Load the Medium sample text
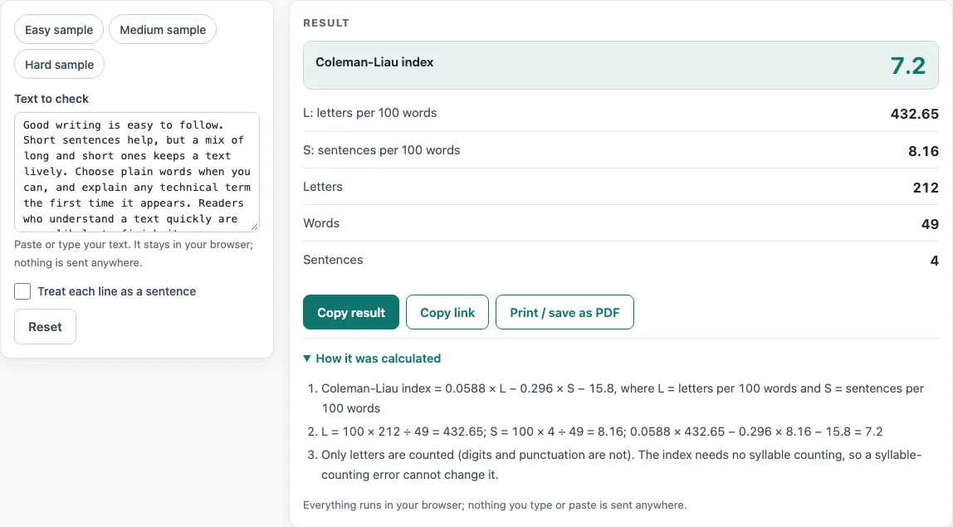Screen dimensions: 953x527 162,29
